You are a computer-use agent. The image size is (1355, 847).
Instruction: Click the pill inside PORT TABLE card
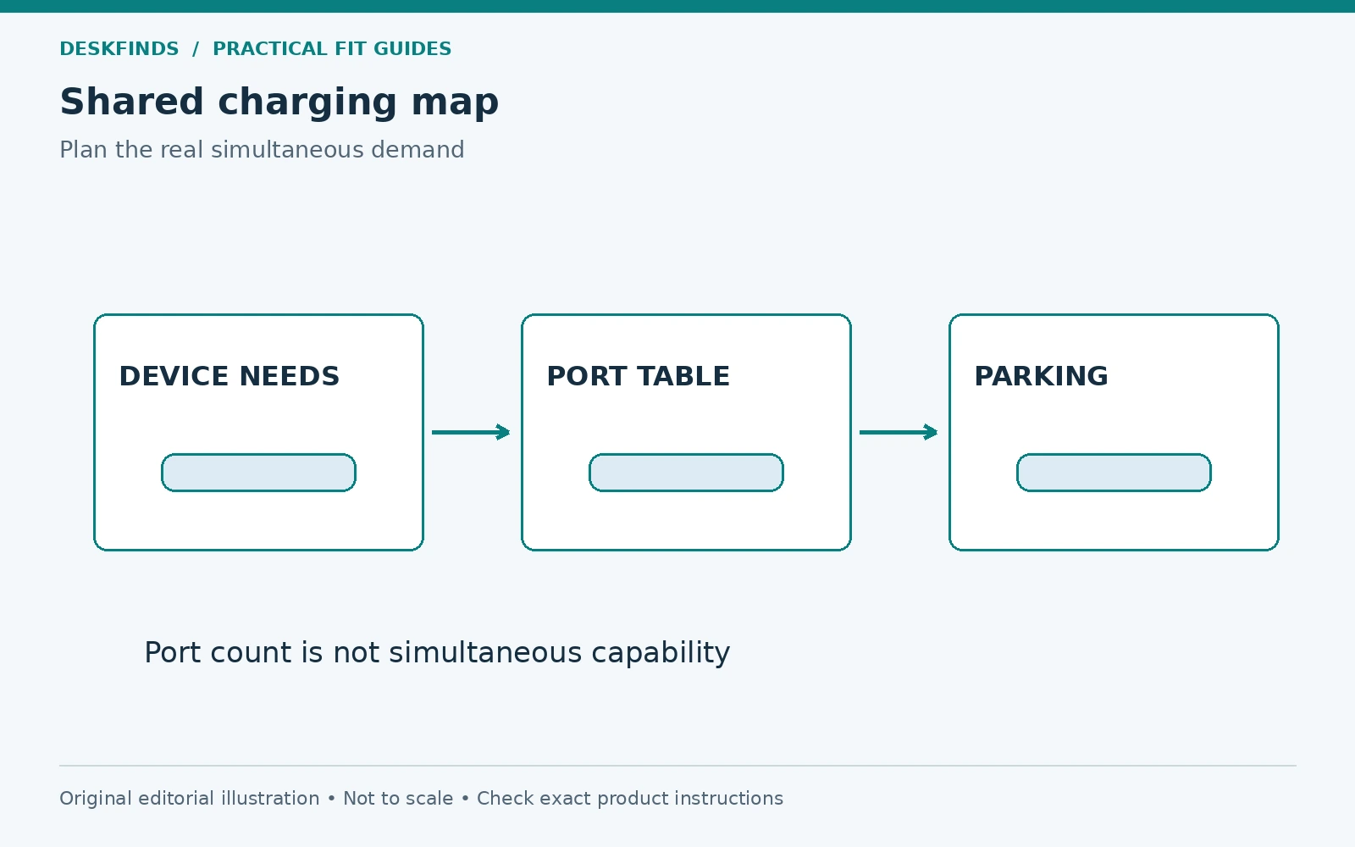pyautogui.click(x=686, y=473)
